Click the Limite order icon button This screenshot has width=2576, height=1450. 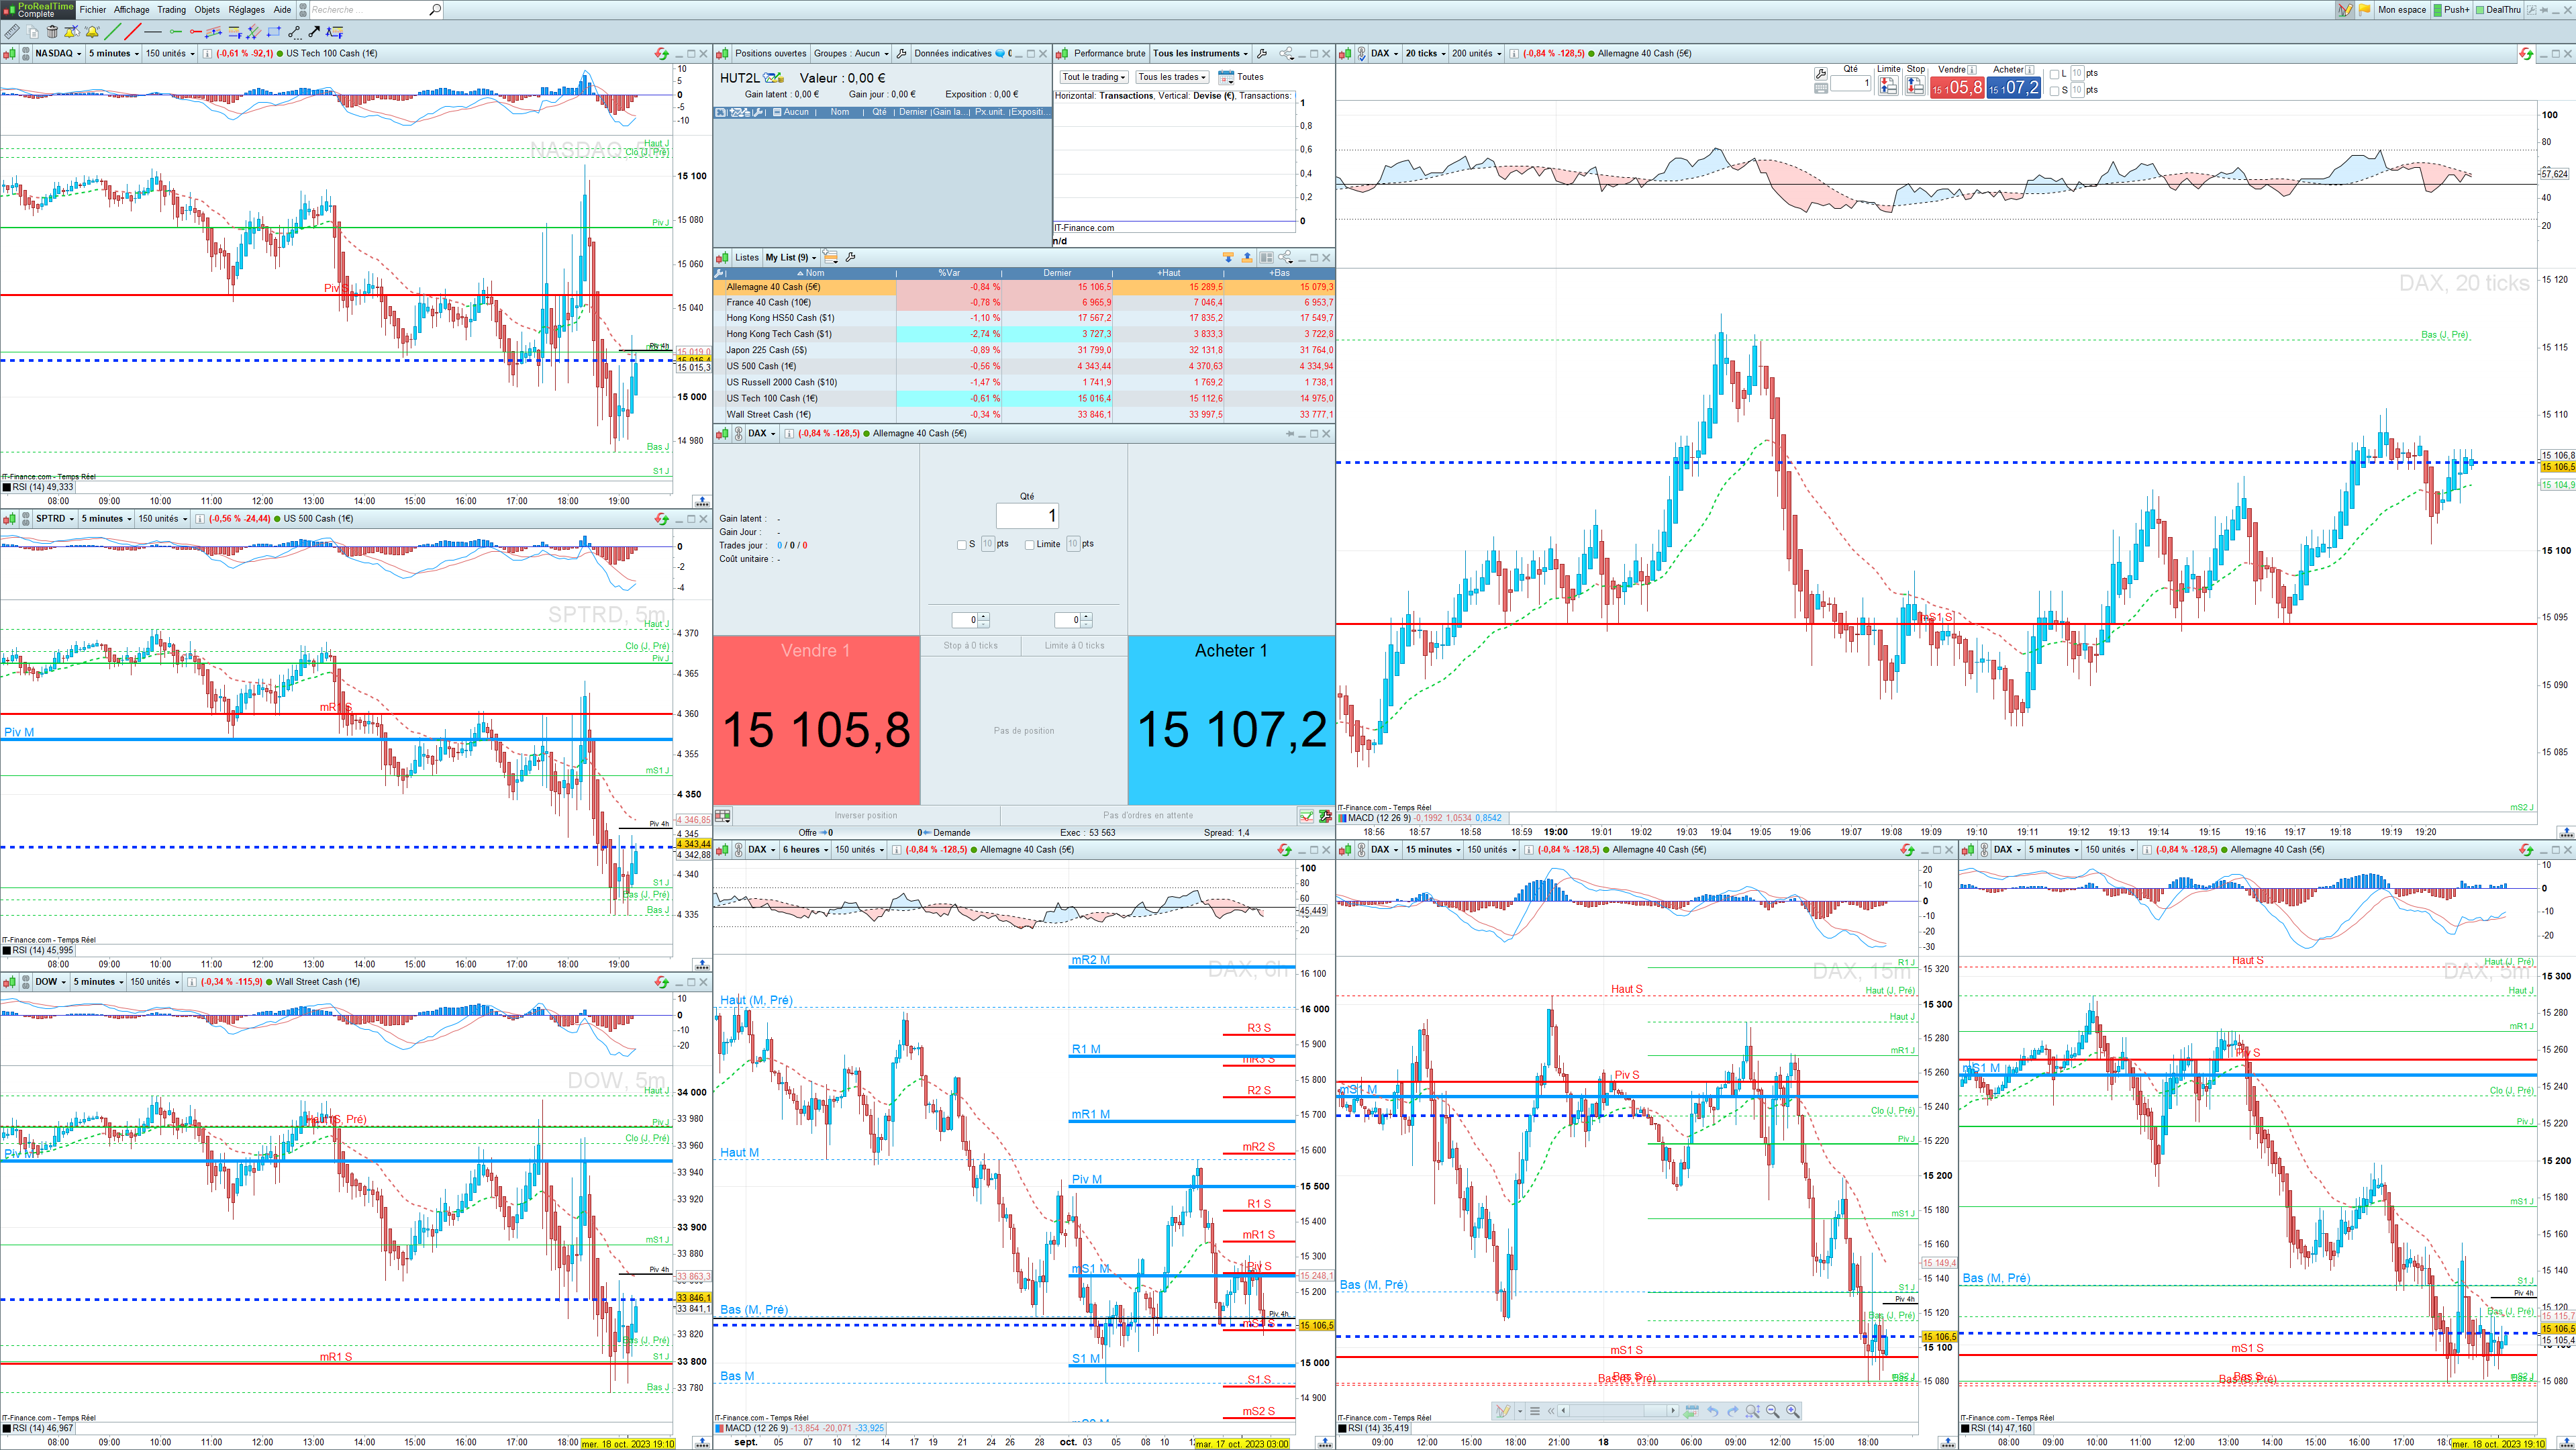tap(1888, 87)
